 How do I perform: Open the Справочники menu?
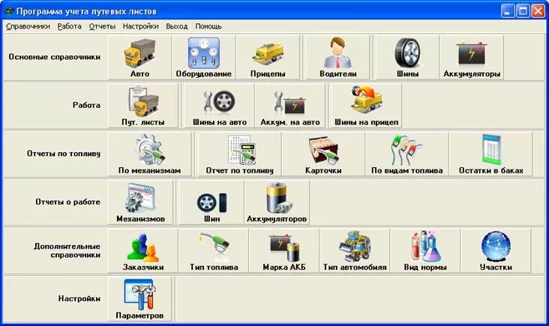tap(28, 26)
